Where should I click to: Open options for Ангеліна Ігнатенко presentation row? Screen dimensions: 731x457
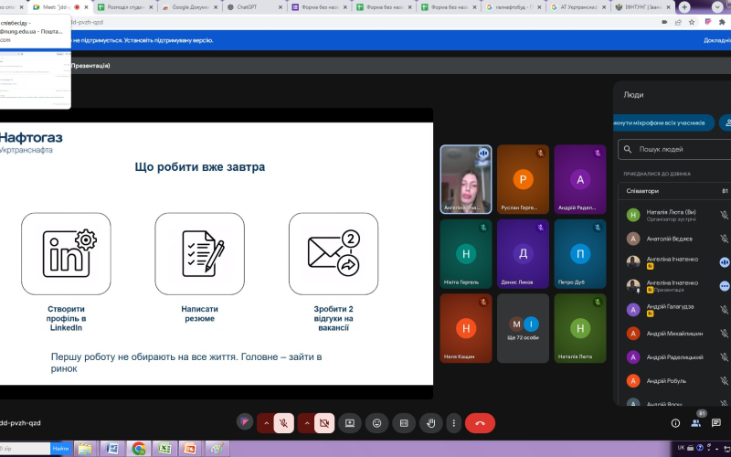725,286
